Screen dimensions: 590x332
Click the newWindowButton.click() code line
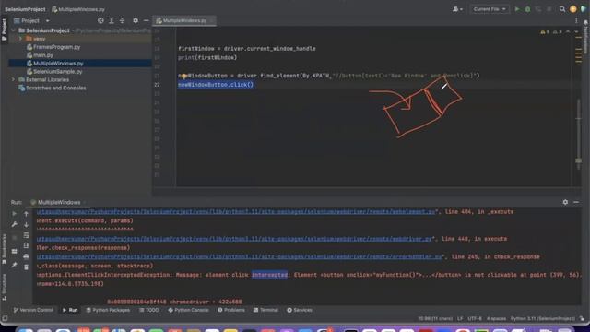[216, 85]
